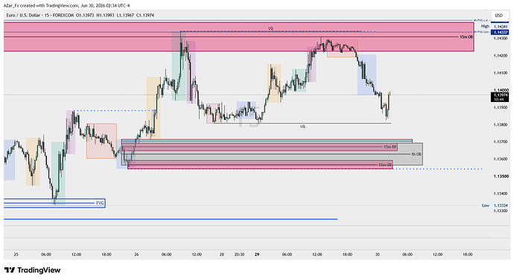Click the 20:30 time axis label
The width and height of the screenshot is (514, 280).
(x=239, y=255)
